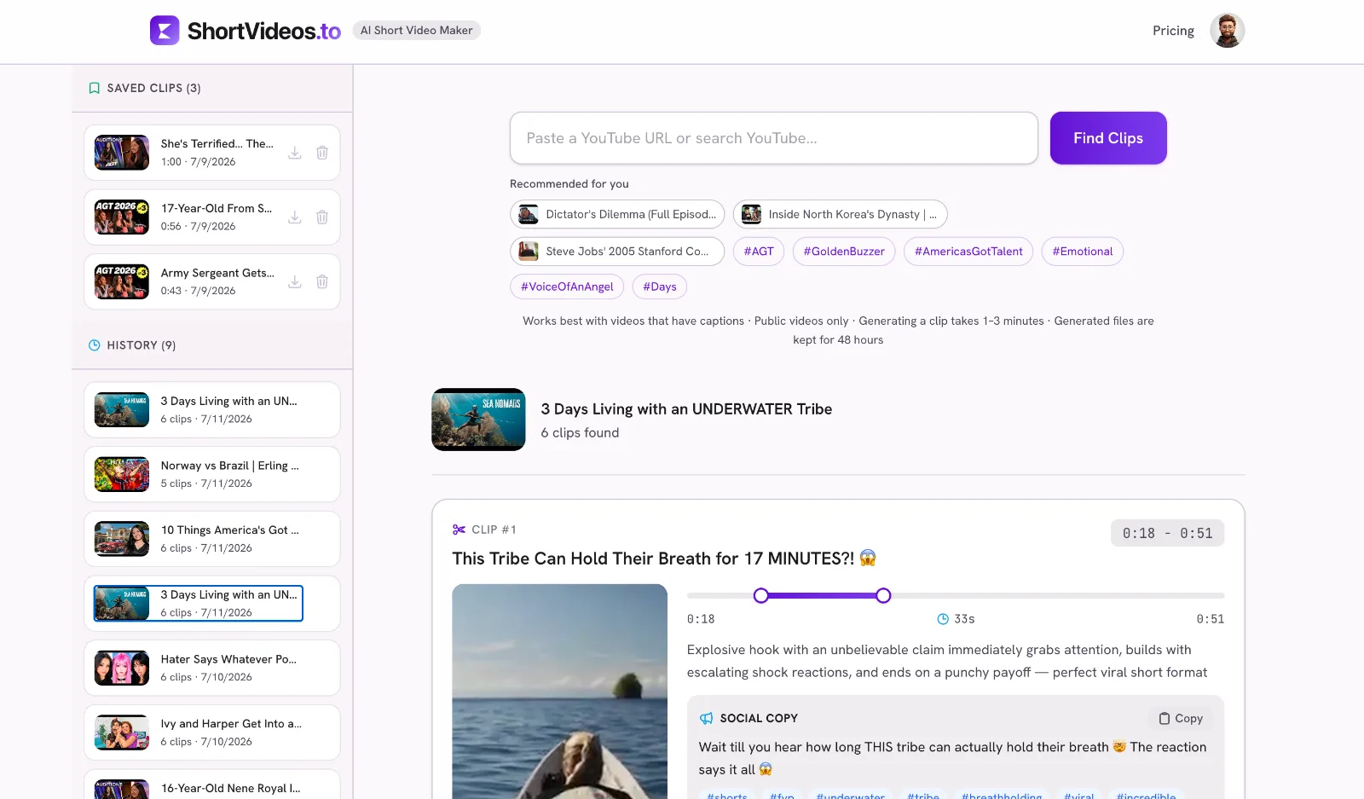Screen dimensions: 1364x799
Task: Click the Social Copy megaphone icon
Action: tap(707, 718)
